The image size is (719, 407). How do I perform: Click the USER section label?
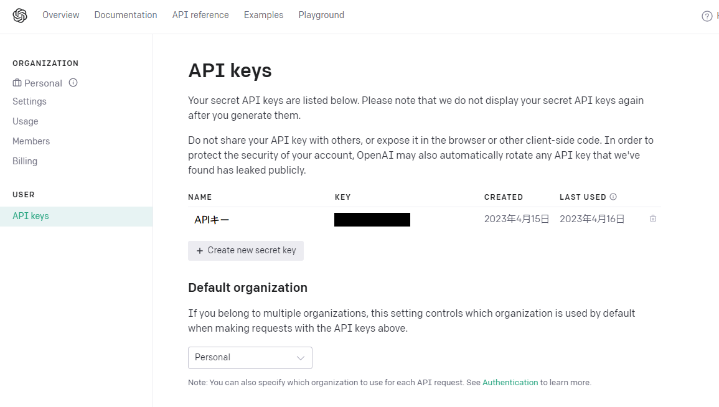click(x=24, y=195)
